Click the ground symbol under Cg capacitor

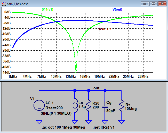[105, 122]
